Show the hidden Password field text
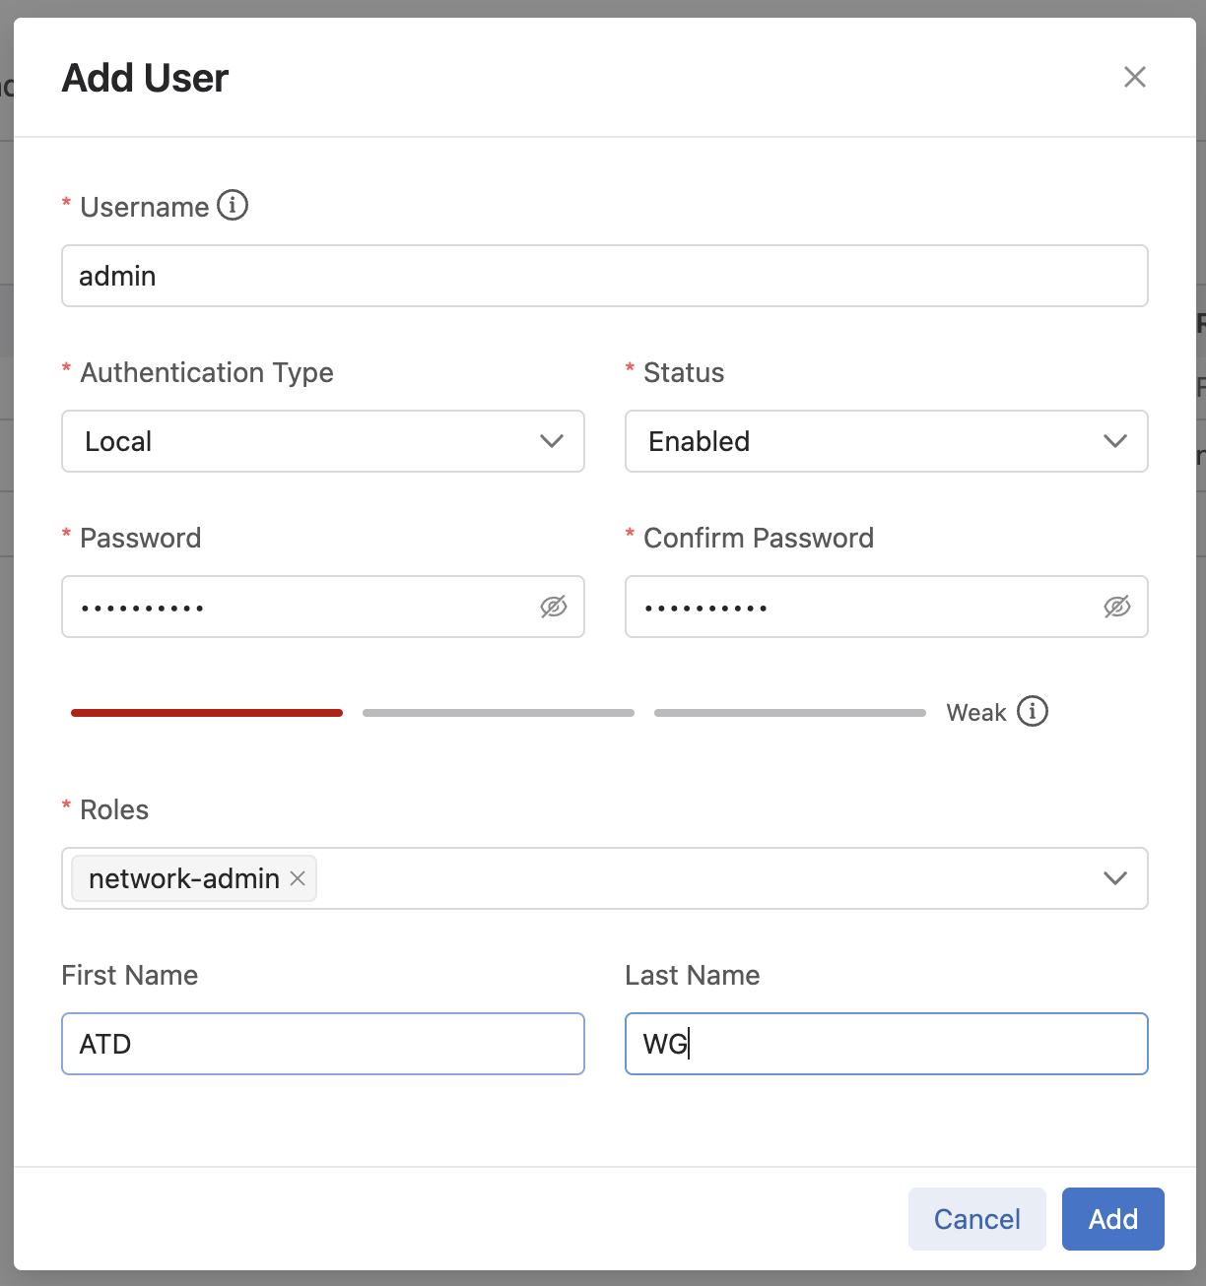The width and height of the screenshot is (1206, 1286). (x=554, y=607)
